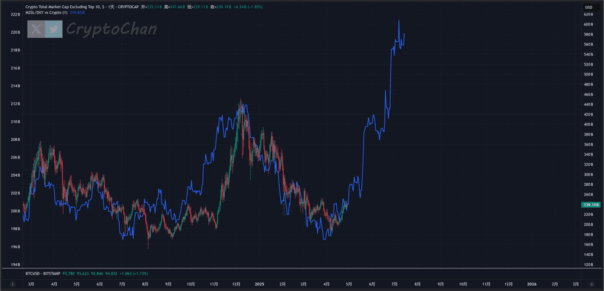Open the USD currency dropdown
604x291 pixels.
588,6
